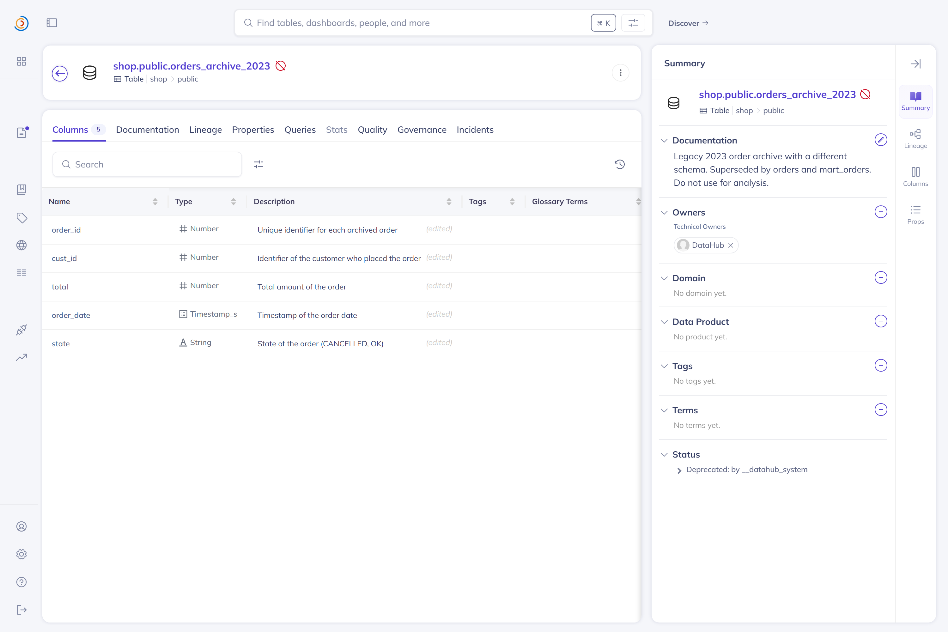Viewport: 948px width, 632px height.
Task: Open the structured properties list icon in sidebar
Action: [21, 273]
